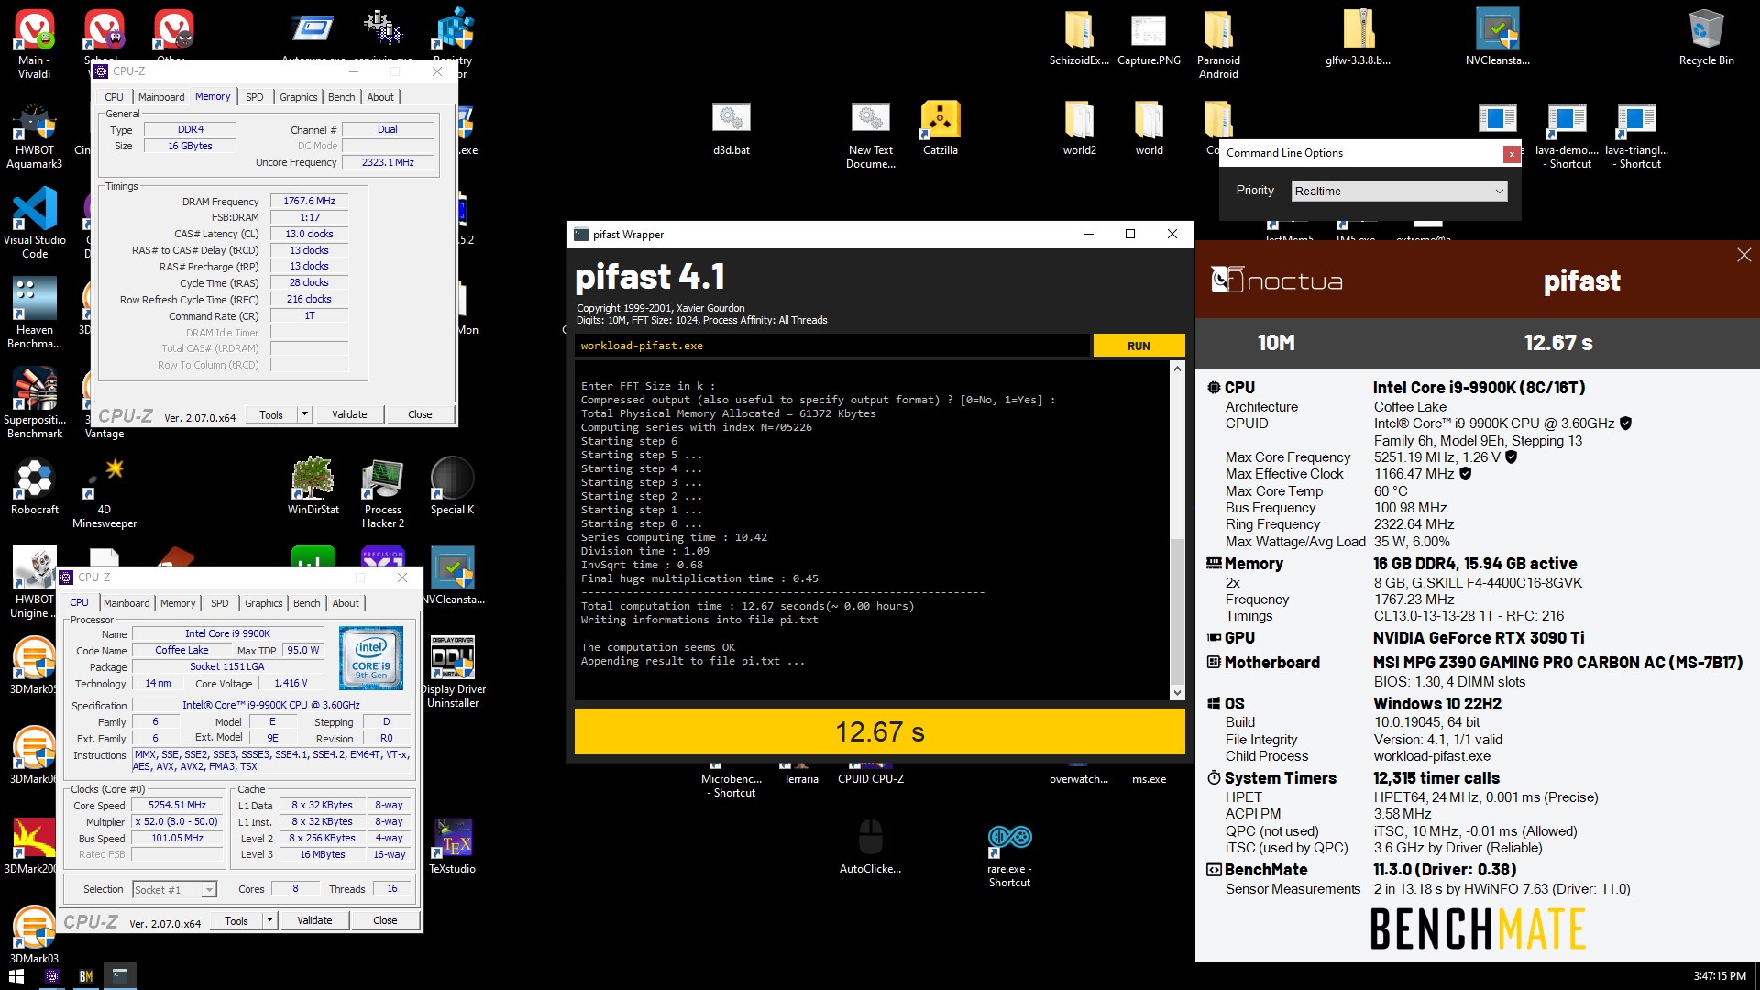Launch the TeXstudio desktop icon
The width and height of the screenshot is (1760, 990).
(453, 845)
